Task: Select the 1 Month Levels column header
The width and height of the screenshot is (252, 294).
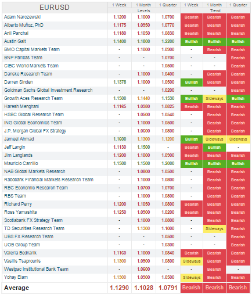Action: [143, 5]
